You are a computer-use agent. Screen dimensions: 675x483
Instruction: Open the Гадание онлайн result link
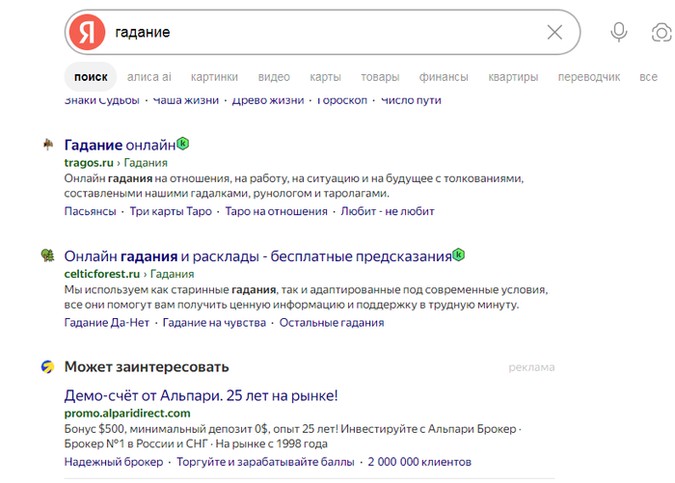(x=121, y=145)
